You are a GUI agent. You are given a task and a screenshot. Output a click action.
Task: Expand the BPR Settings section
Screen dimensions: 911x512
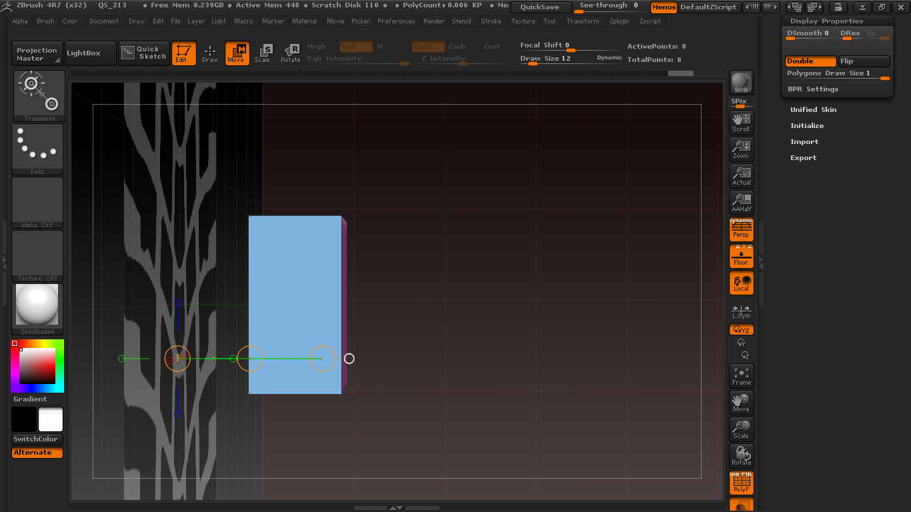click(813, 89)
